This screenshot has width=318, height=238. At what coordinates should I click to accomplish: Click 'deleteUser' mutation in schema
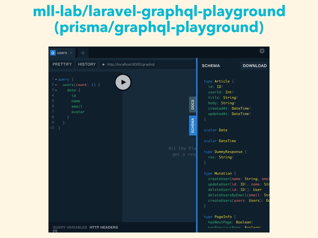[x=219, y=190]
